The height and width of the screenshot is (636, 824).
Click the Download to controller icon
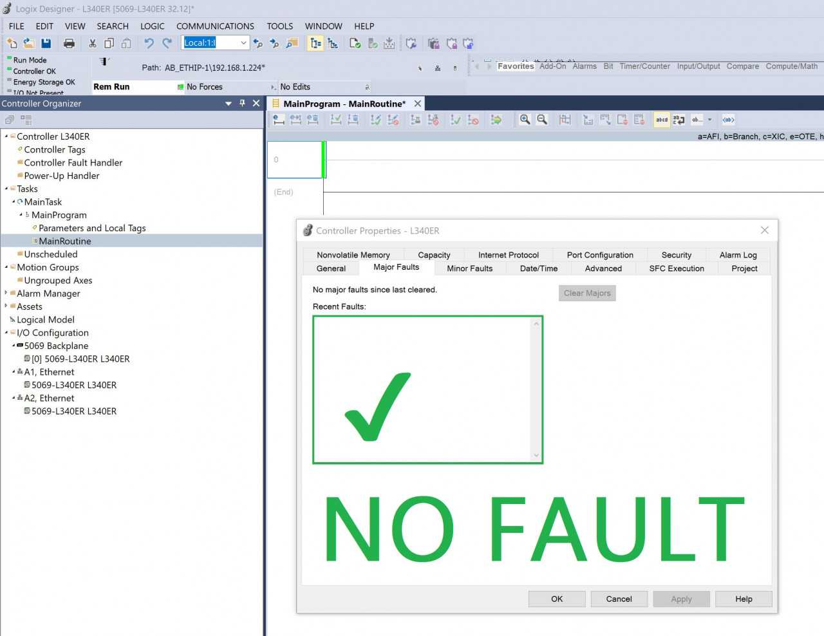389,43
